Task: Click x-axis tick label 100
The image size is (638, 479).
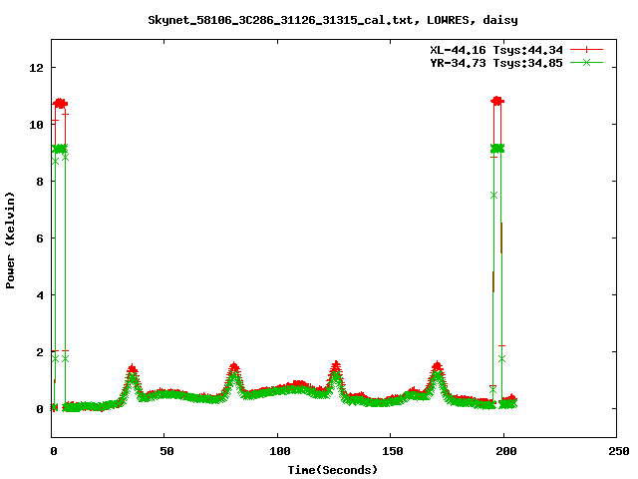Action: pos(280,451)
